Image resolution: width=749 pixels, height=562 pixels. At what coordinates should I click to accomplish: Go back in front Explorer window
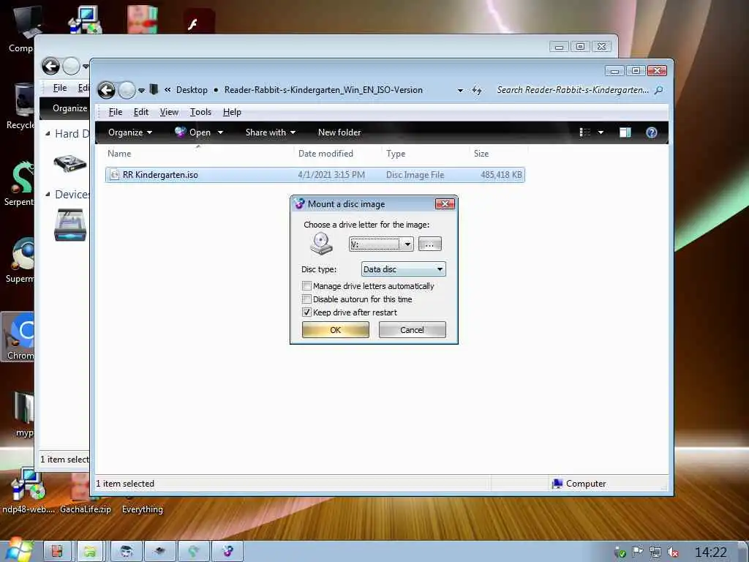click(x=107, y=90)
